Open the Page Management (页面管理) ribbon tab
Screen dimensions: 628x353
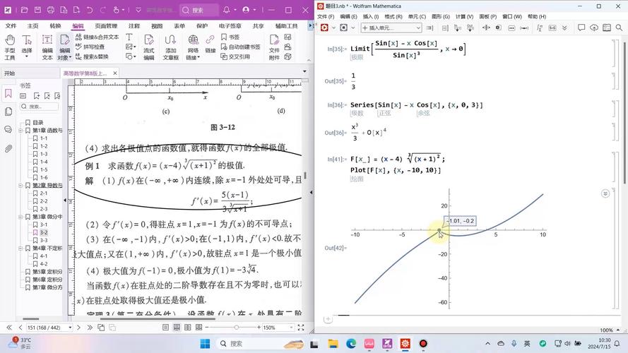(106, 25)
